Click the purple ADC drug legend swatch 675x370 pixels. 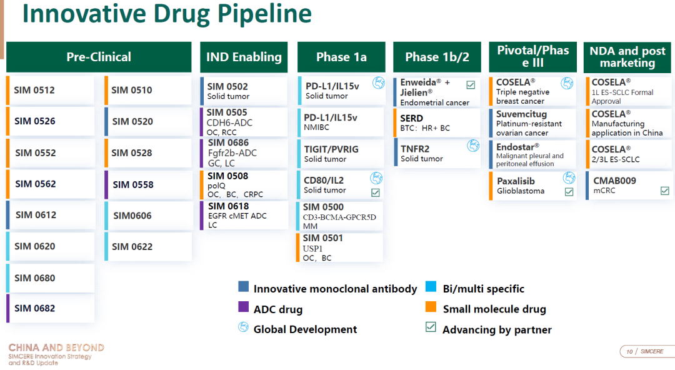[x=244, y=307]
